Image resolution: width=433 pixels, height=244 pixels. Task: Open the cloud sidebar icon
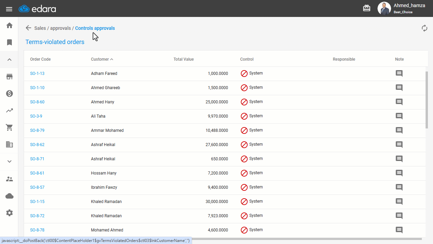(x=9, y=196)
